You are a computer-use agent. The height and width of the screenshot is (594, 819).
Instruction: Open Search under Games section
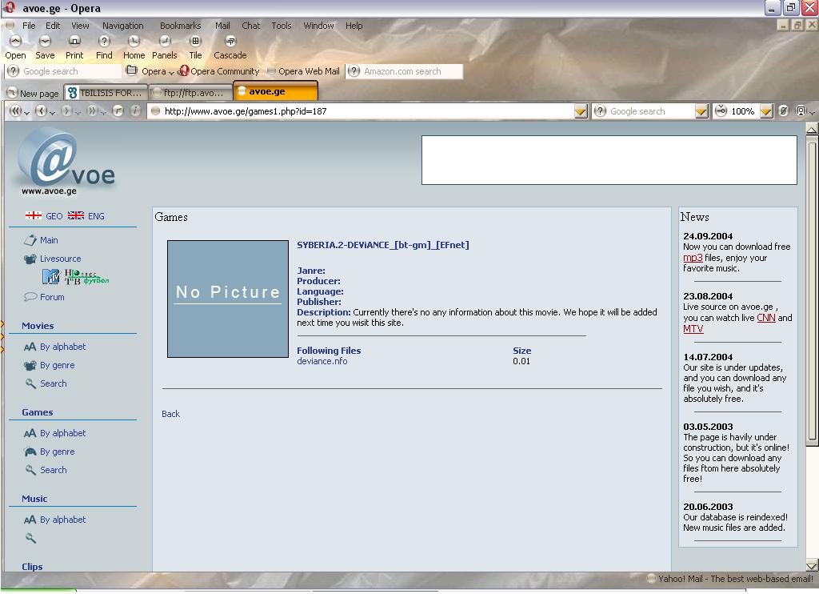[x=54, y=470]
